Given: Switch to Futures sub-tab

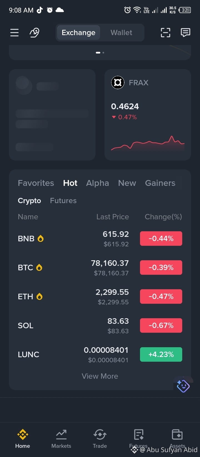Looking at the screenshot, I should coord(63,201).
